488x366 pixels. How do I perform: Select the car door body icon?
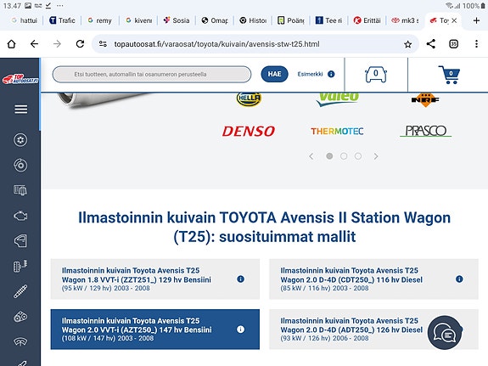coord(20,241)
